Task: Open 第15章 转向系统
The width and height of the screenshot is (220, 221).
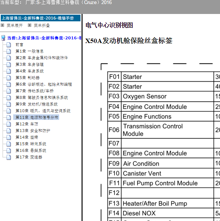Action: (31, 144)
